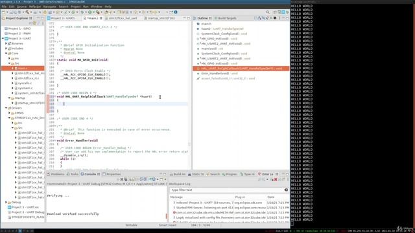This screenshot has height=233, width=415.
Task: Select Project 1 - GPIO project
Action: point(19,28)
